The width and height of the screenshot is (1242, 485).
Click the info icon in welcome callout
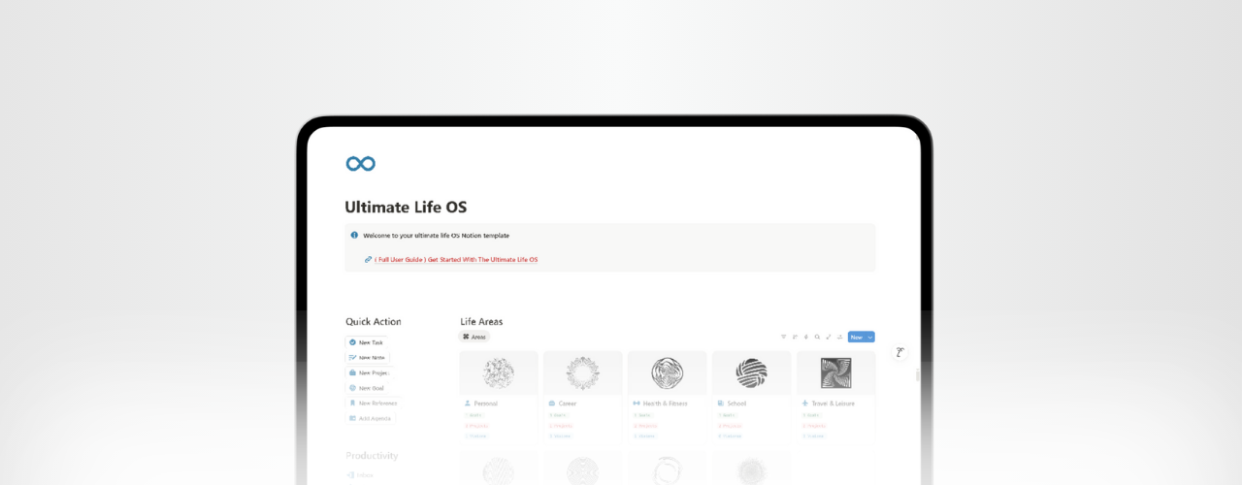coord(354,235)
